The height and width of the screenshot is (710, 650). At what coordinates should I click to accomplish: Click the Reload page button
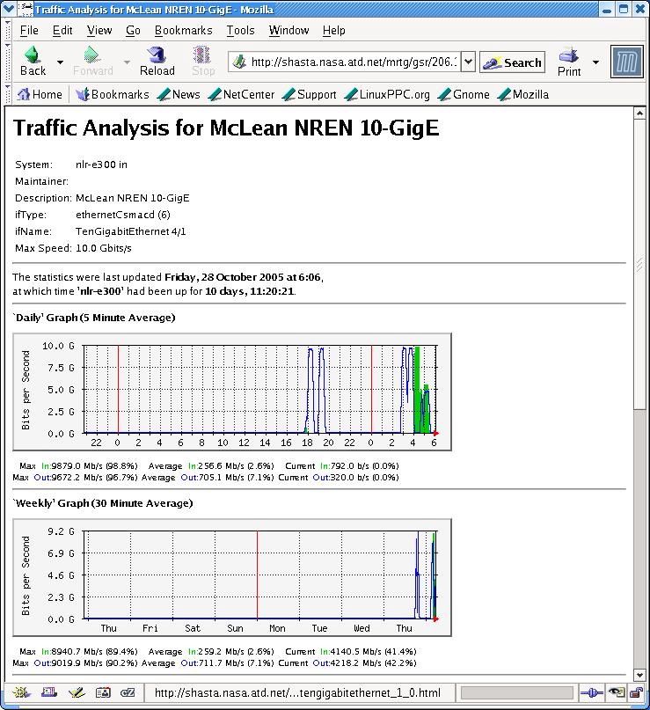coord(157,62)
